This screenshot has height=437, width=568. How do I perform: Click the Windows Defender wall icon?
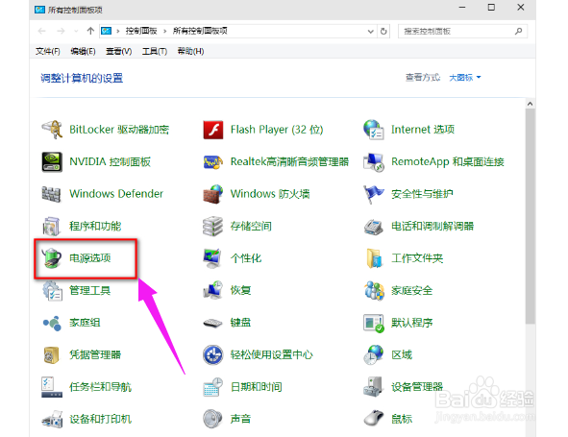coord(52,194)
